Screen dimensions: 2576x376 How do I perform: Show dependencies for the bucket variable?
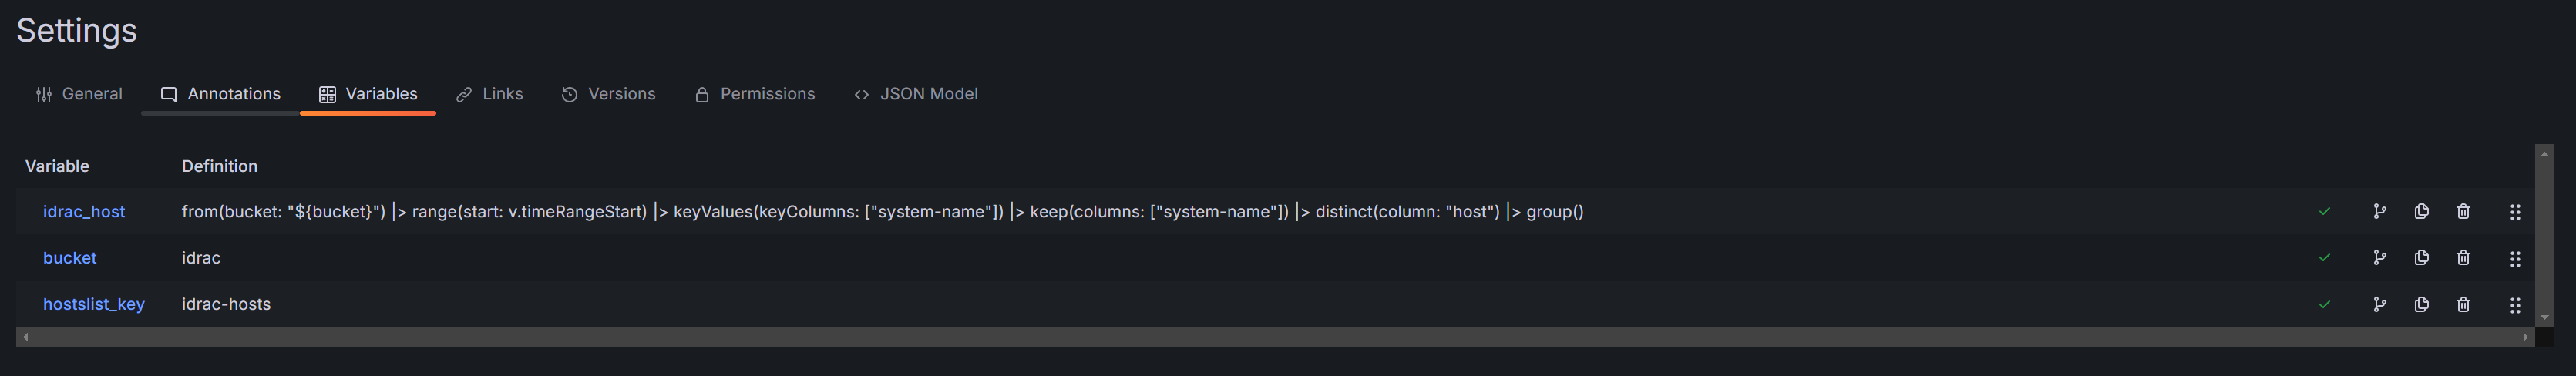(x=2379, y=258)
